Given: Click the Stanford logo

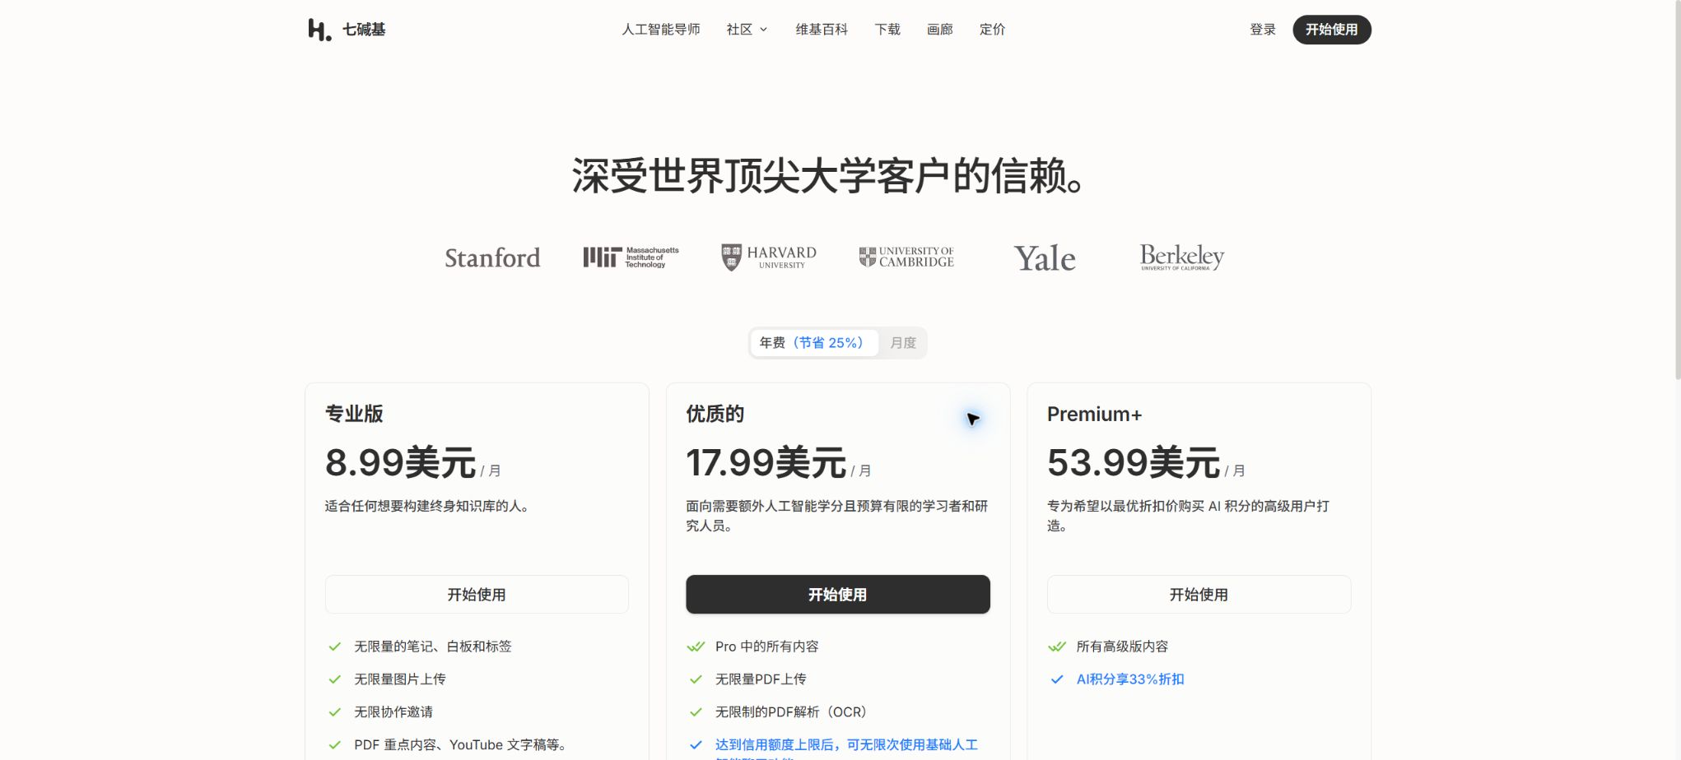Looking at the screenshot, I should (492, 258).
